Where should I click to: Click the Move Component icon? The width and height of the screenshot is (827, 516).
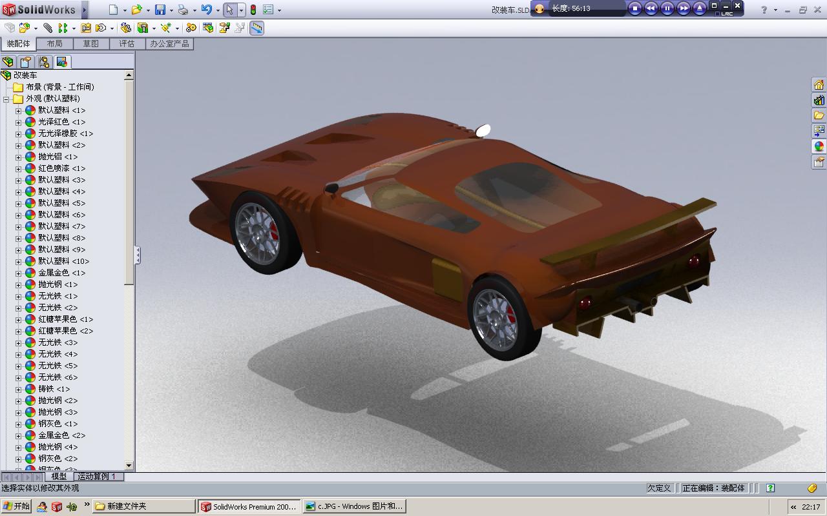click(x=101, y=28)
